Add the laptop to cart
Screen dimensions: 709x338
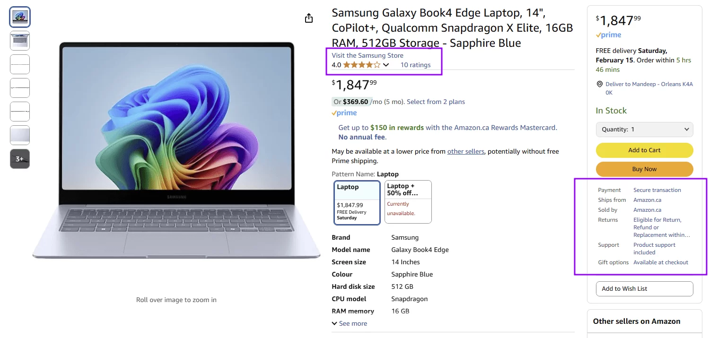pos(644,150)
